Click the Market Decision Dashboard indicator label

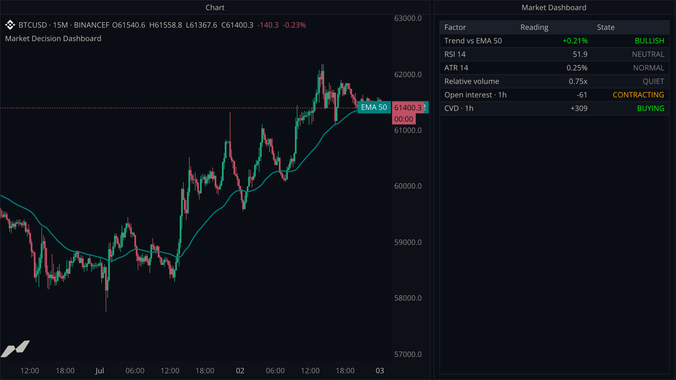(x=53, y=39)
